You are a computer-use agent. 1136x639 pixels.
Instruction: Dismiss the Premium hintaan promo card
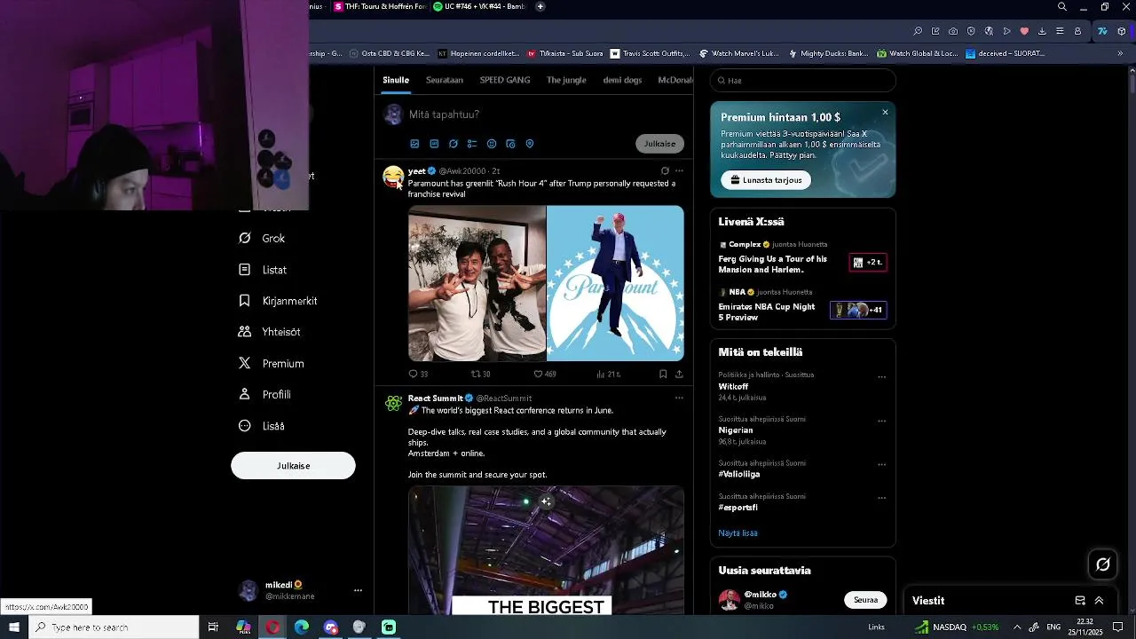click(885, 112)
